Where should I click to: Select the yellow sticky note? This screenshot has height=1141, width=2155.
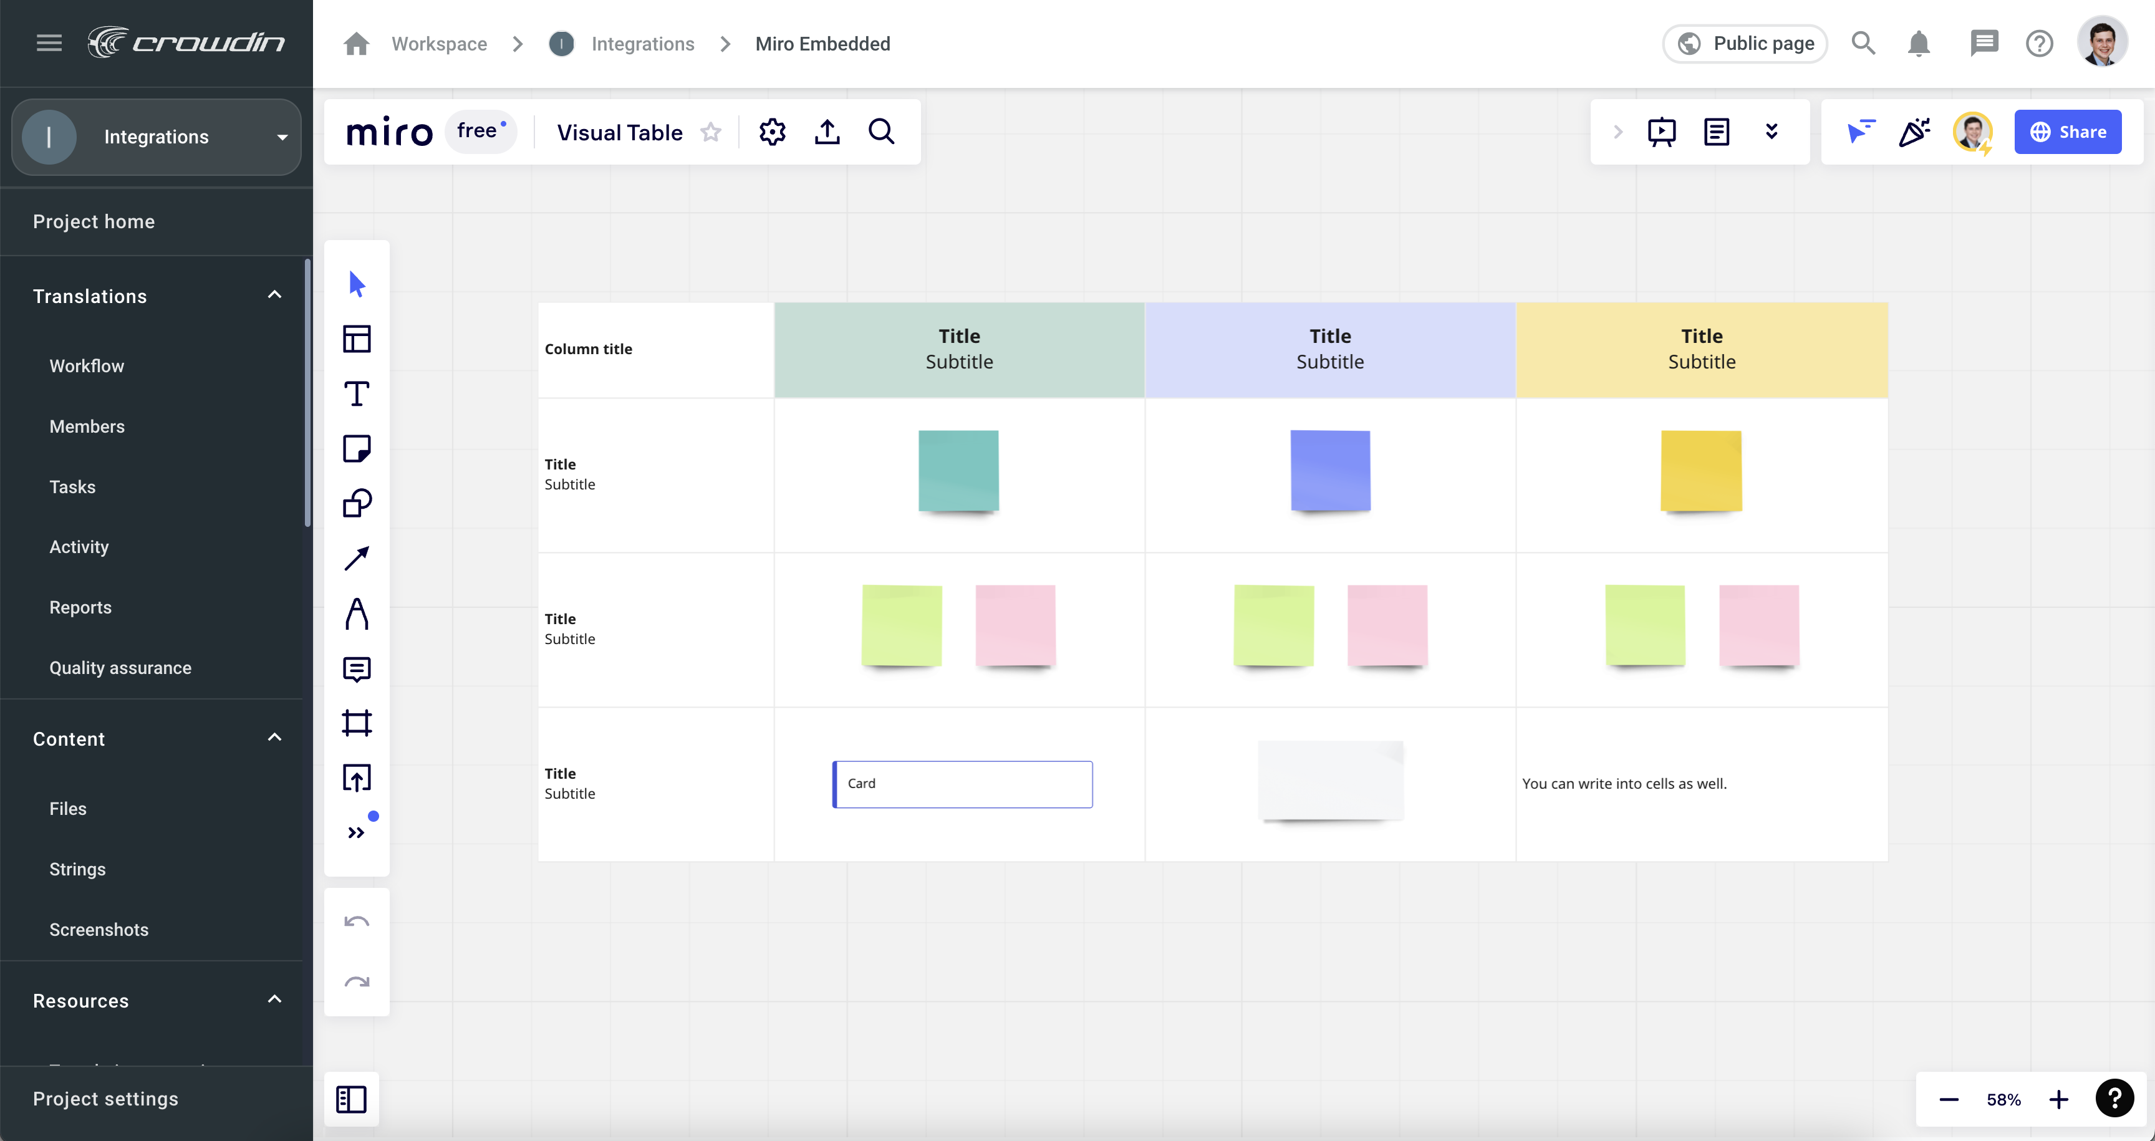[1701, 470]
